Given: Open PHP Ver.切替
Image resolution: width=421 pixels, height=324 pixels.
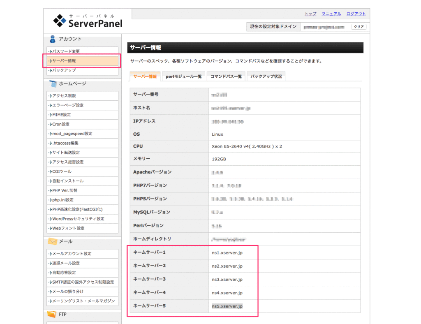Looking at the screenshot, I should 82,190.
